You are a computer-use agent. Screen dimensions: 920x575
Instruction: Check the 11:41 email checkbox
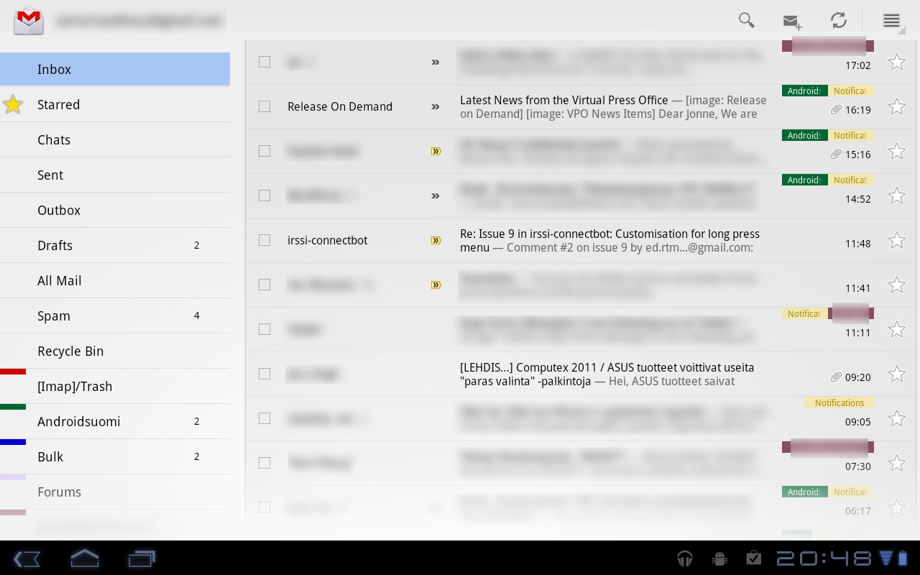(x=264, y=285)
